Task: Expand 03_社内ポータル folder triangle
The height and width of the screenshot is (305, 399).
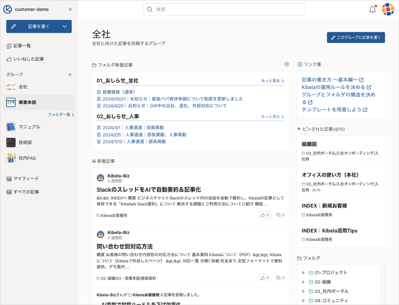Action: 303,291
